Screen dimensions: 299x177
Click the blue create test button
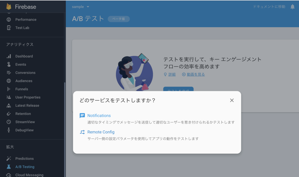coord(178,89)
